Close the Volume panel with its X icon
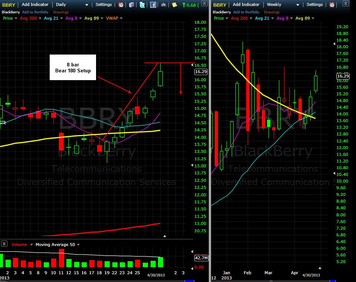 (x=4, y=244)
